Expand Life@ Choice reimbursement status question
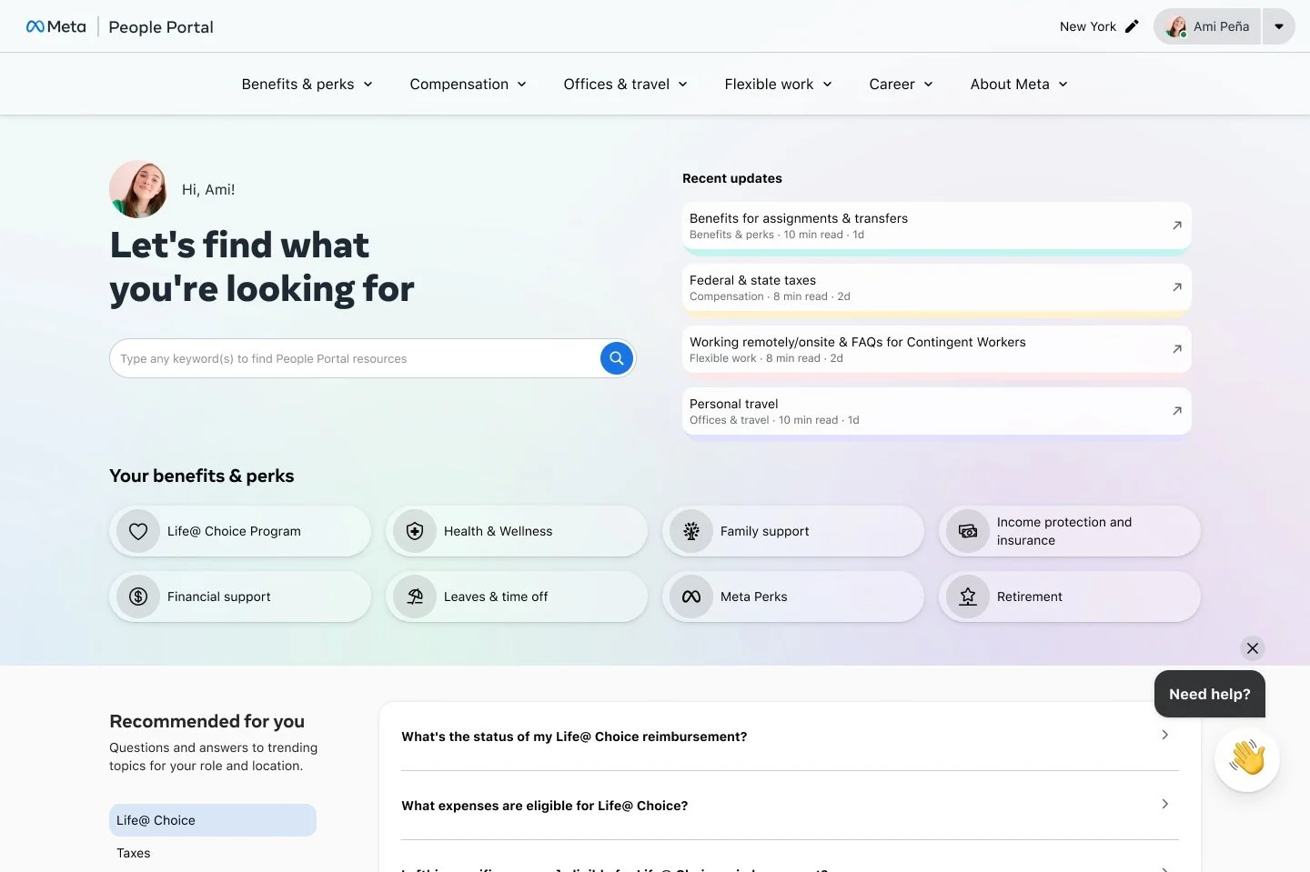The width and height of the screenshot is (1310, 872). pyautogui.click(x=790, y=737)
